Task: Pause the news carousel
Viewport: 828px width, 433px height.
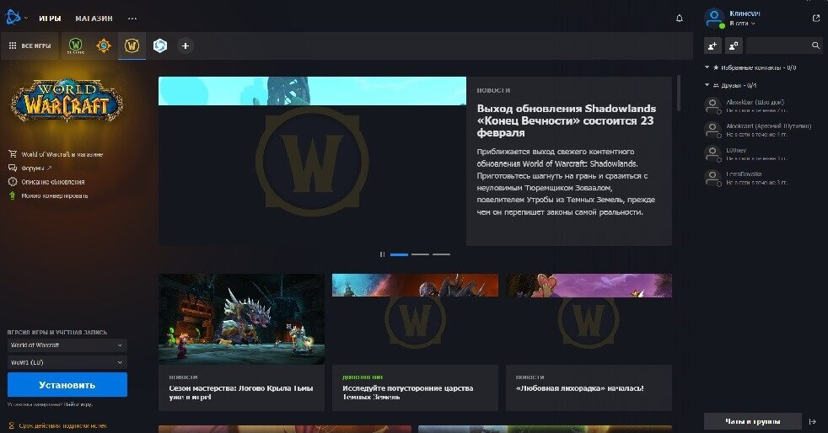Action: point(382,254)
